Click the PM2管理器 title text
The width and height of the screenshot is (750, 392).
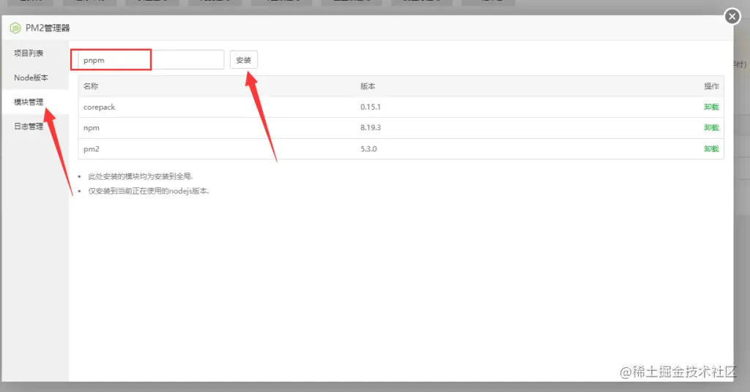pos(48,28)
